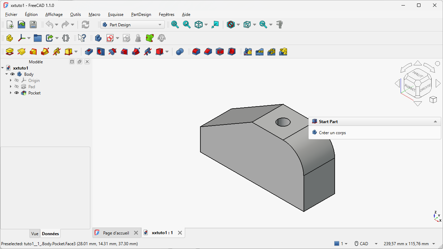The height and width of the screenshot is (249, 443).
Task: Switch to the Vue properties tab
Action: [35, 234]
